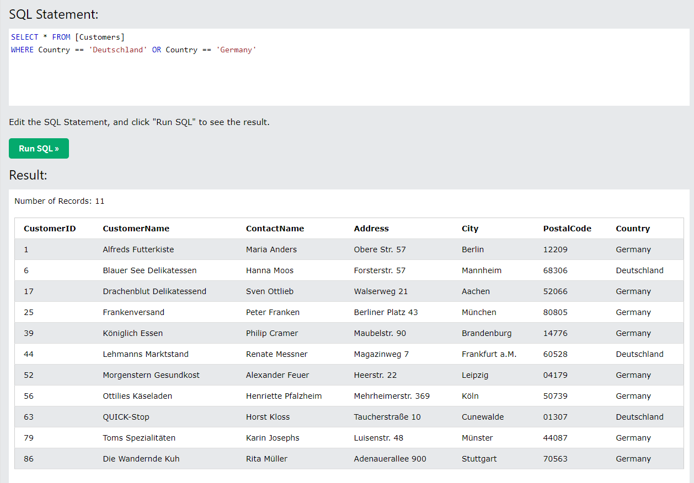Click the QUICK-Stop customer name

pyautogui.click(x=126, y=417)
